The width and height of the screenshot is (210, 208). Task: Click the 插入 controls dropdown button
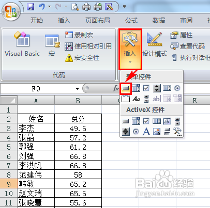pos(130,49)
